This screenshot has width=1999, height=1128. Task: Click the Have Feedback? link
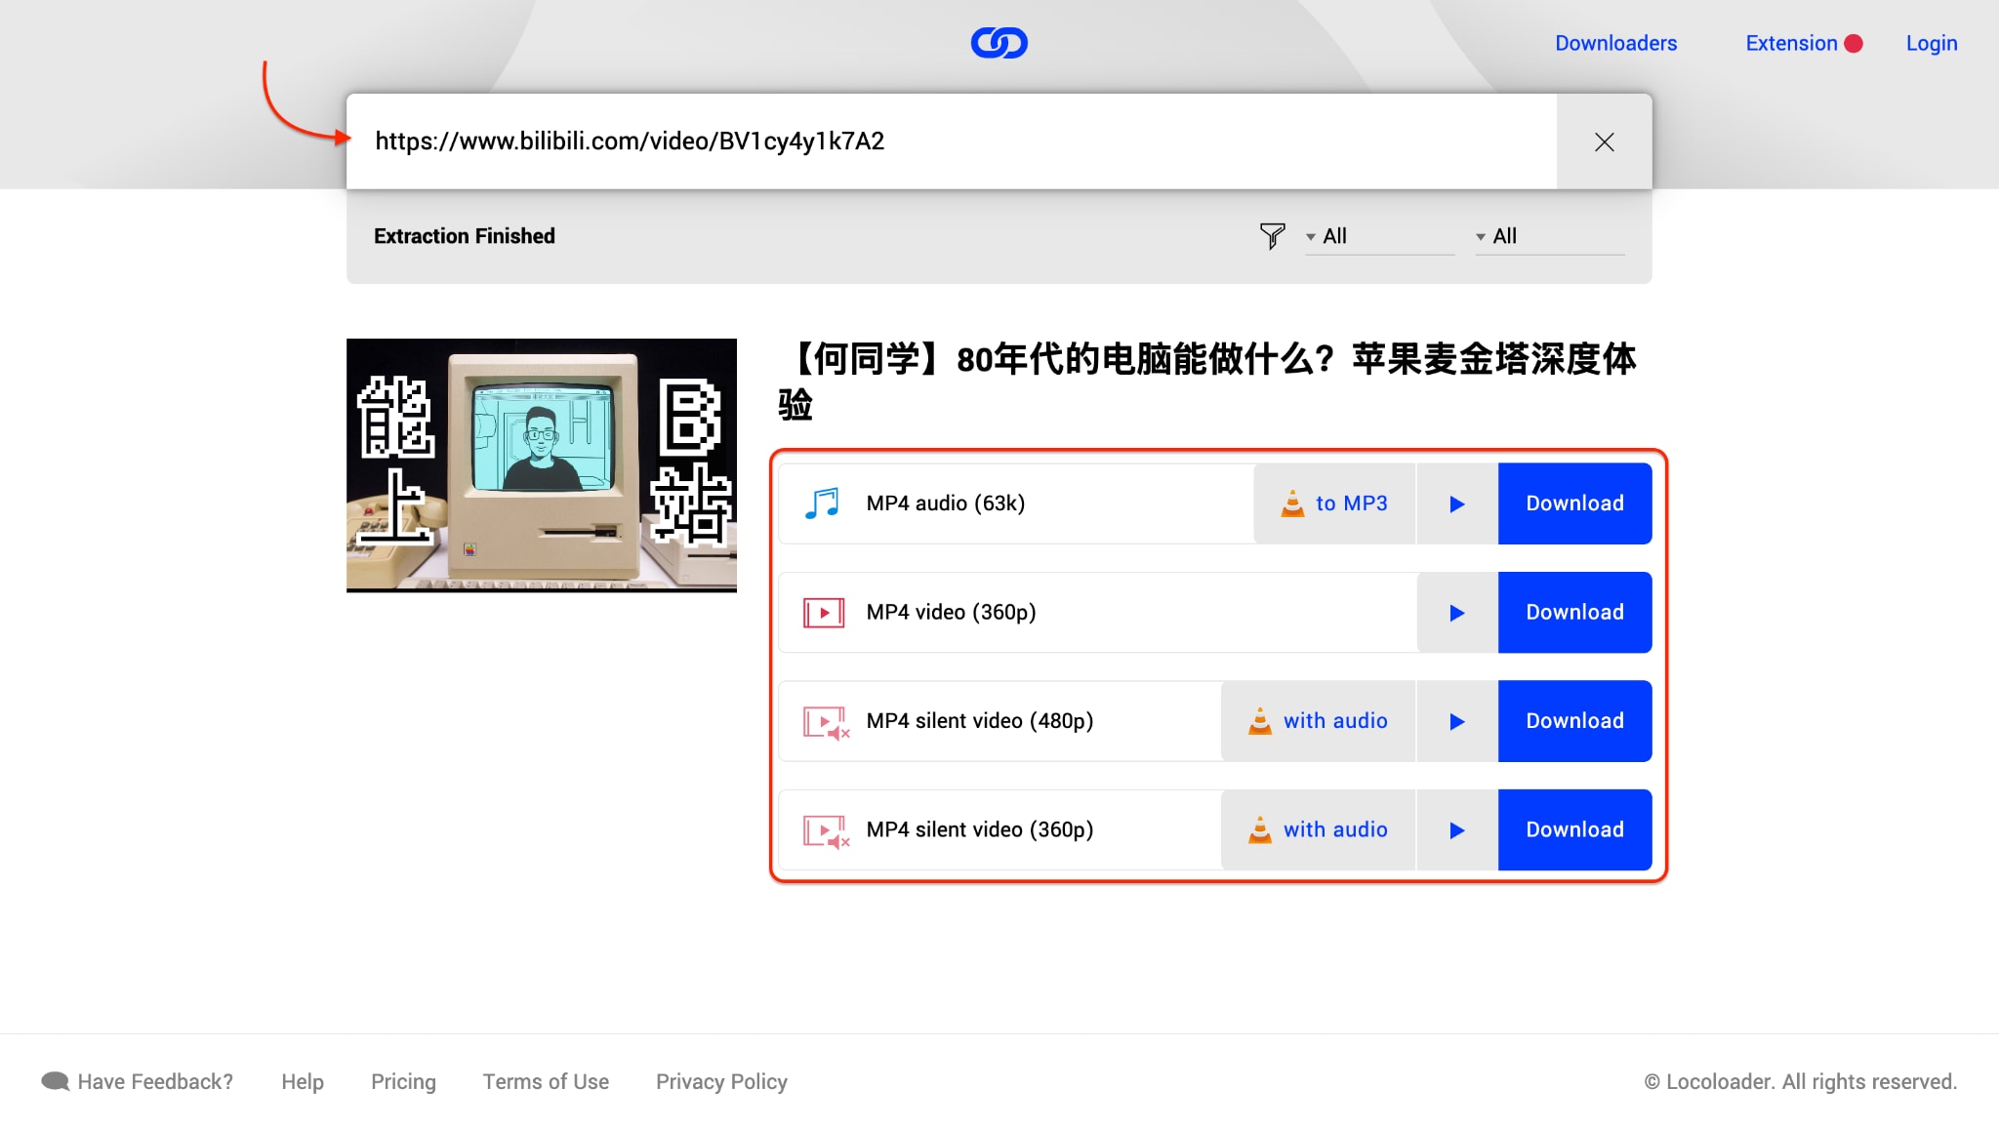pos(138,1081)
